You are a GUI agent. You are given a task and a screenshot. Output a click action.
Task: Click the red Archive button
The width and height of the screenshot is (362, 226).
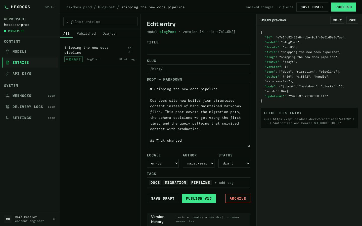[x=238, y=198]
